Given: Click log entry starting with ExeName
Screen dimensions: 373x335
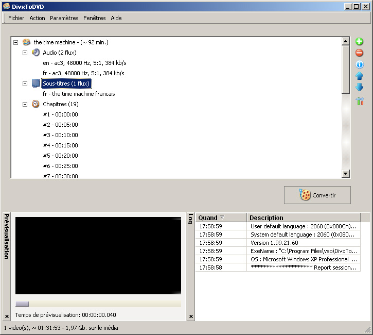Looking at the screenshot, I should [x=304, y=251].
